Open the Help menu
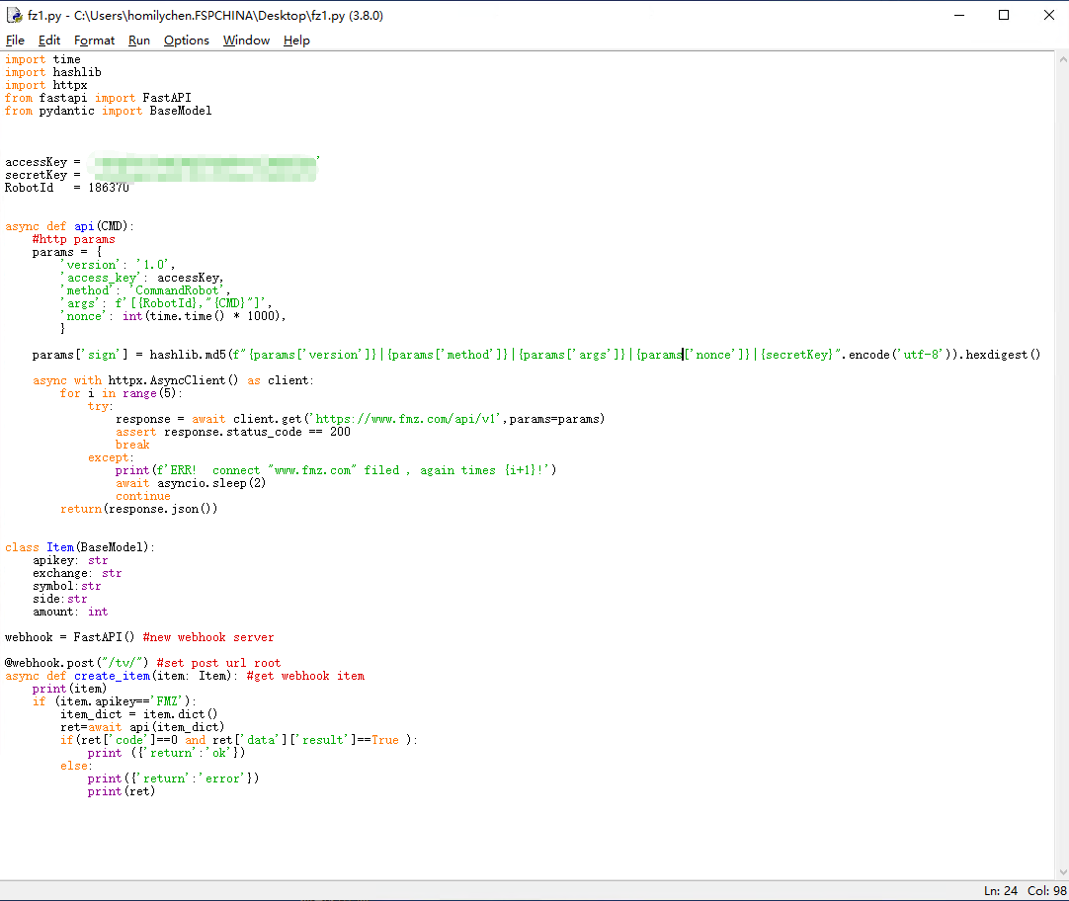 296,41
